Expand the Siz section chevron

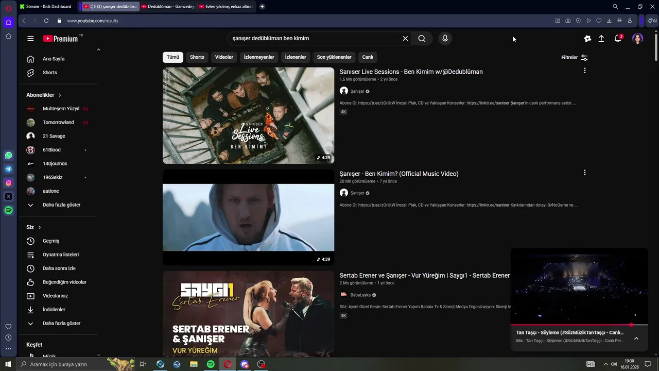tap(39, 227)
